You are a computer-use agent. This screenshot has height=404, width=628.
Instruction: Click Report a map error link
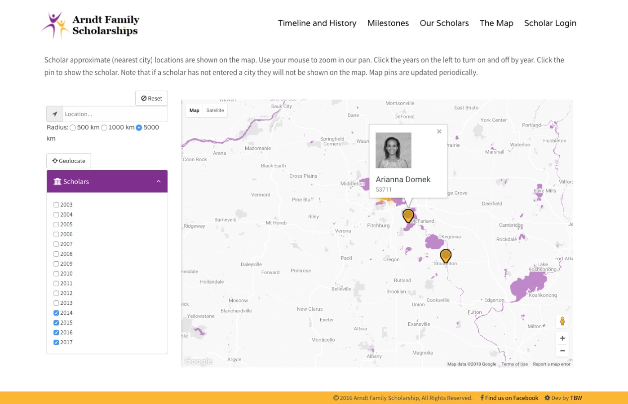[552, 364]
